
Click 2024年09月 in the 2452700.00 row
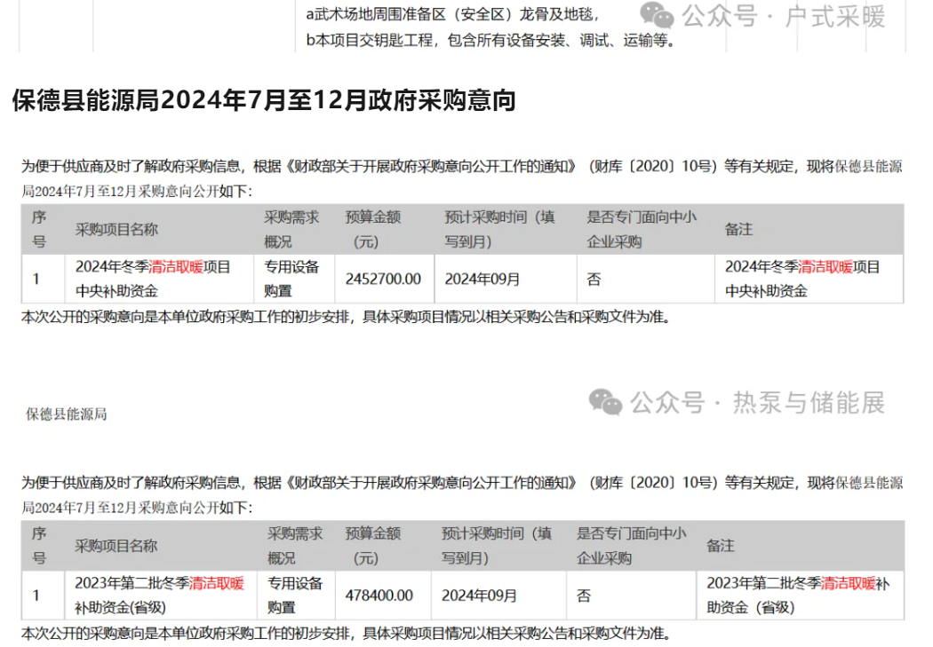point(482,279)
